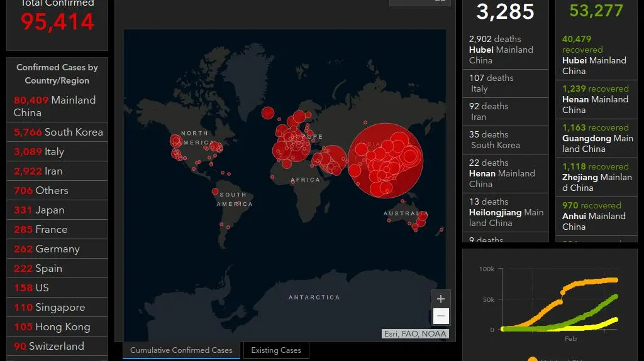
Task: Click the 107 deaths Italy entry
Action: tap(505, 84)
